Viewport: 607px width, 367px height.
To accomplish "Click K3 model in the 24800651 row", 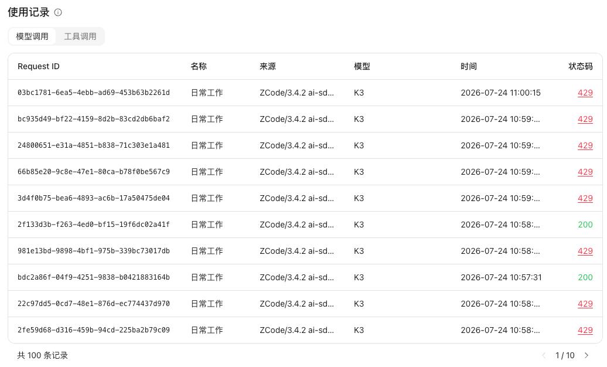I will click(359, 145).
